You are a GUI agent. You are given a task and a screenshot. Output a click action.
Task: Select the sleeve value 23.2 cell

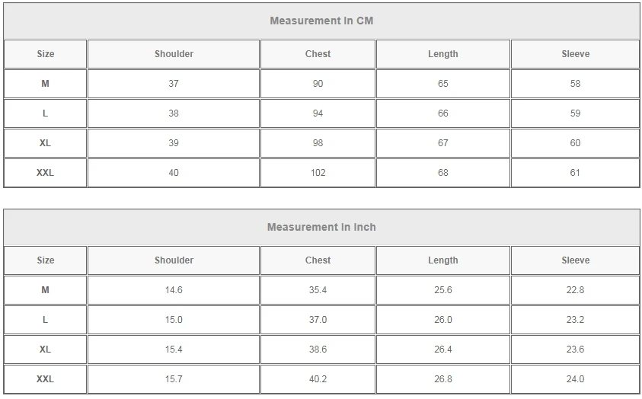575,320
